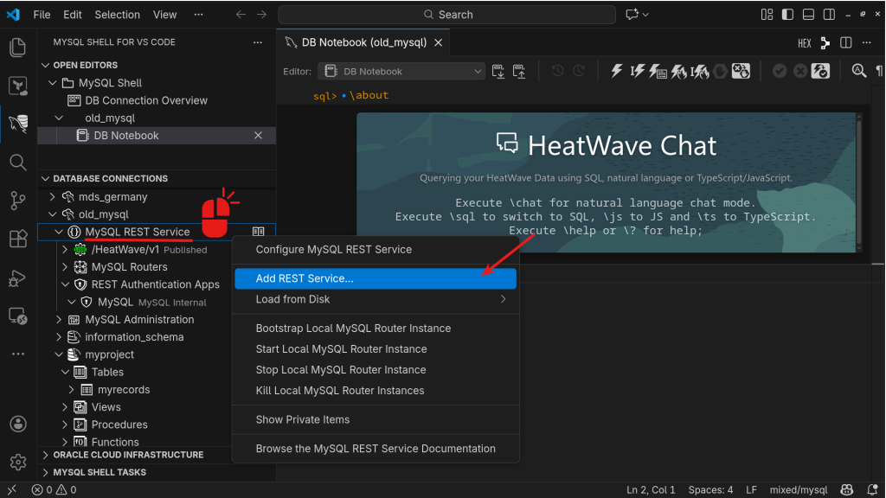Close DB Notebook in Open Editors list
886x498 pixels.
click(x=258, y=136)
